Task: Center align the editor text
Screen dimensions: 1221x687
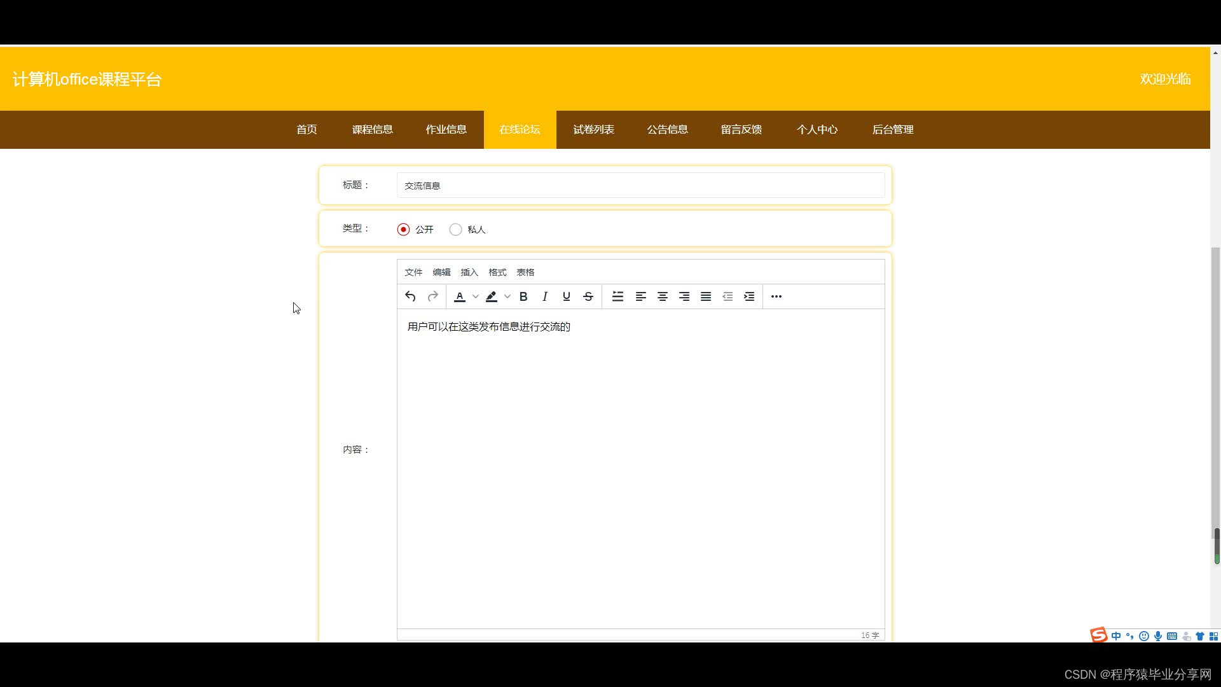Action: pyautogui.click(x=663, y=296)
